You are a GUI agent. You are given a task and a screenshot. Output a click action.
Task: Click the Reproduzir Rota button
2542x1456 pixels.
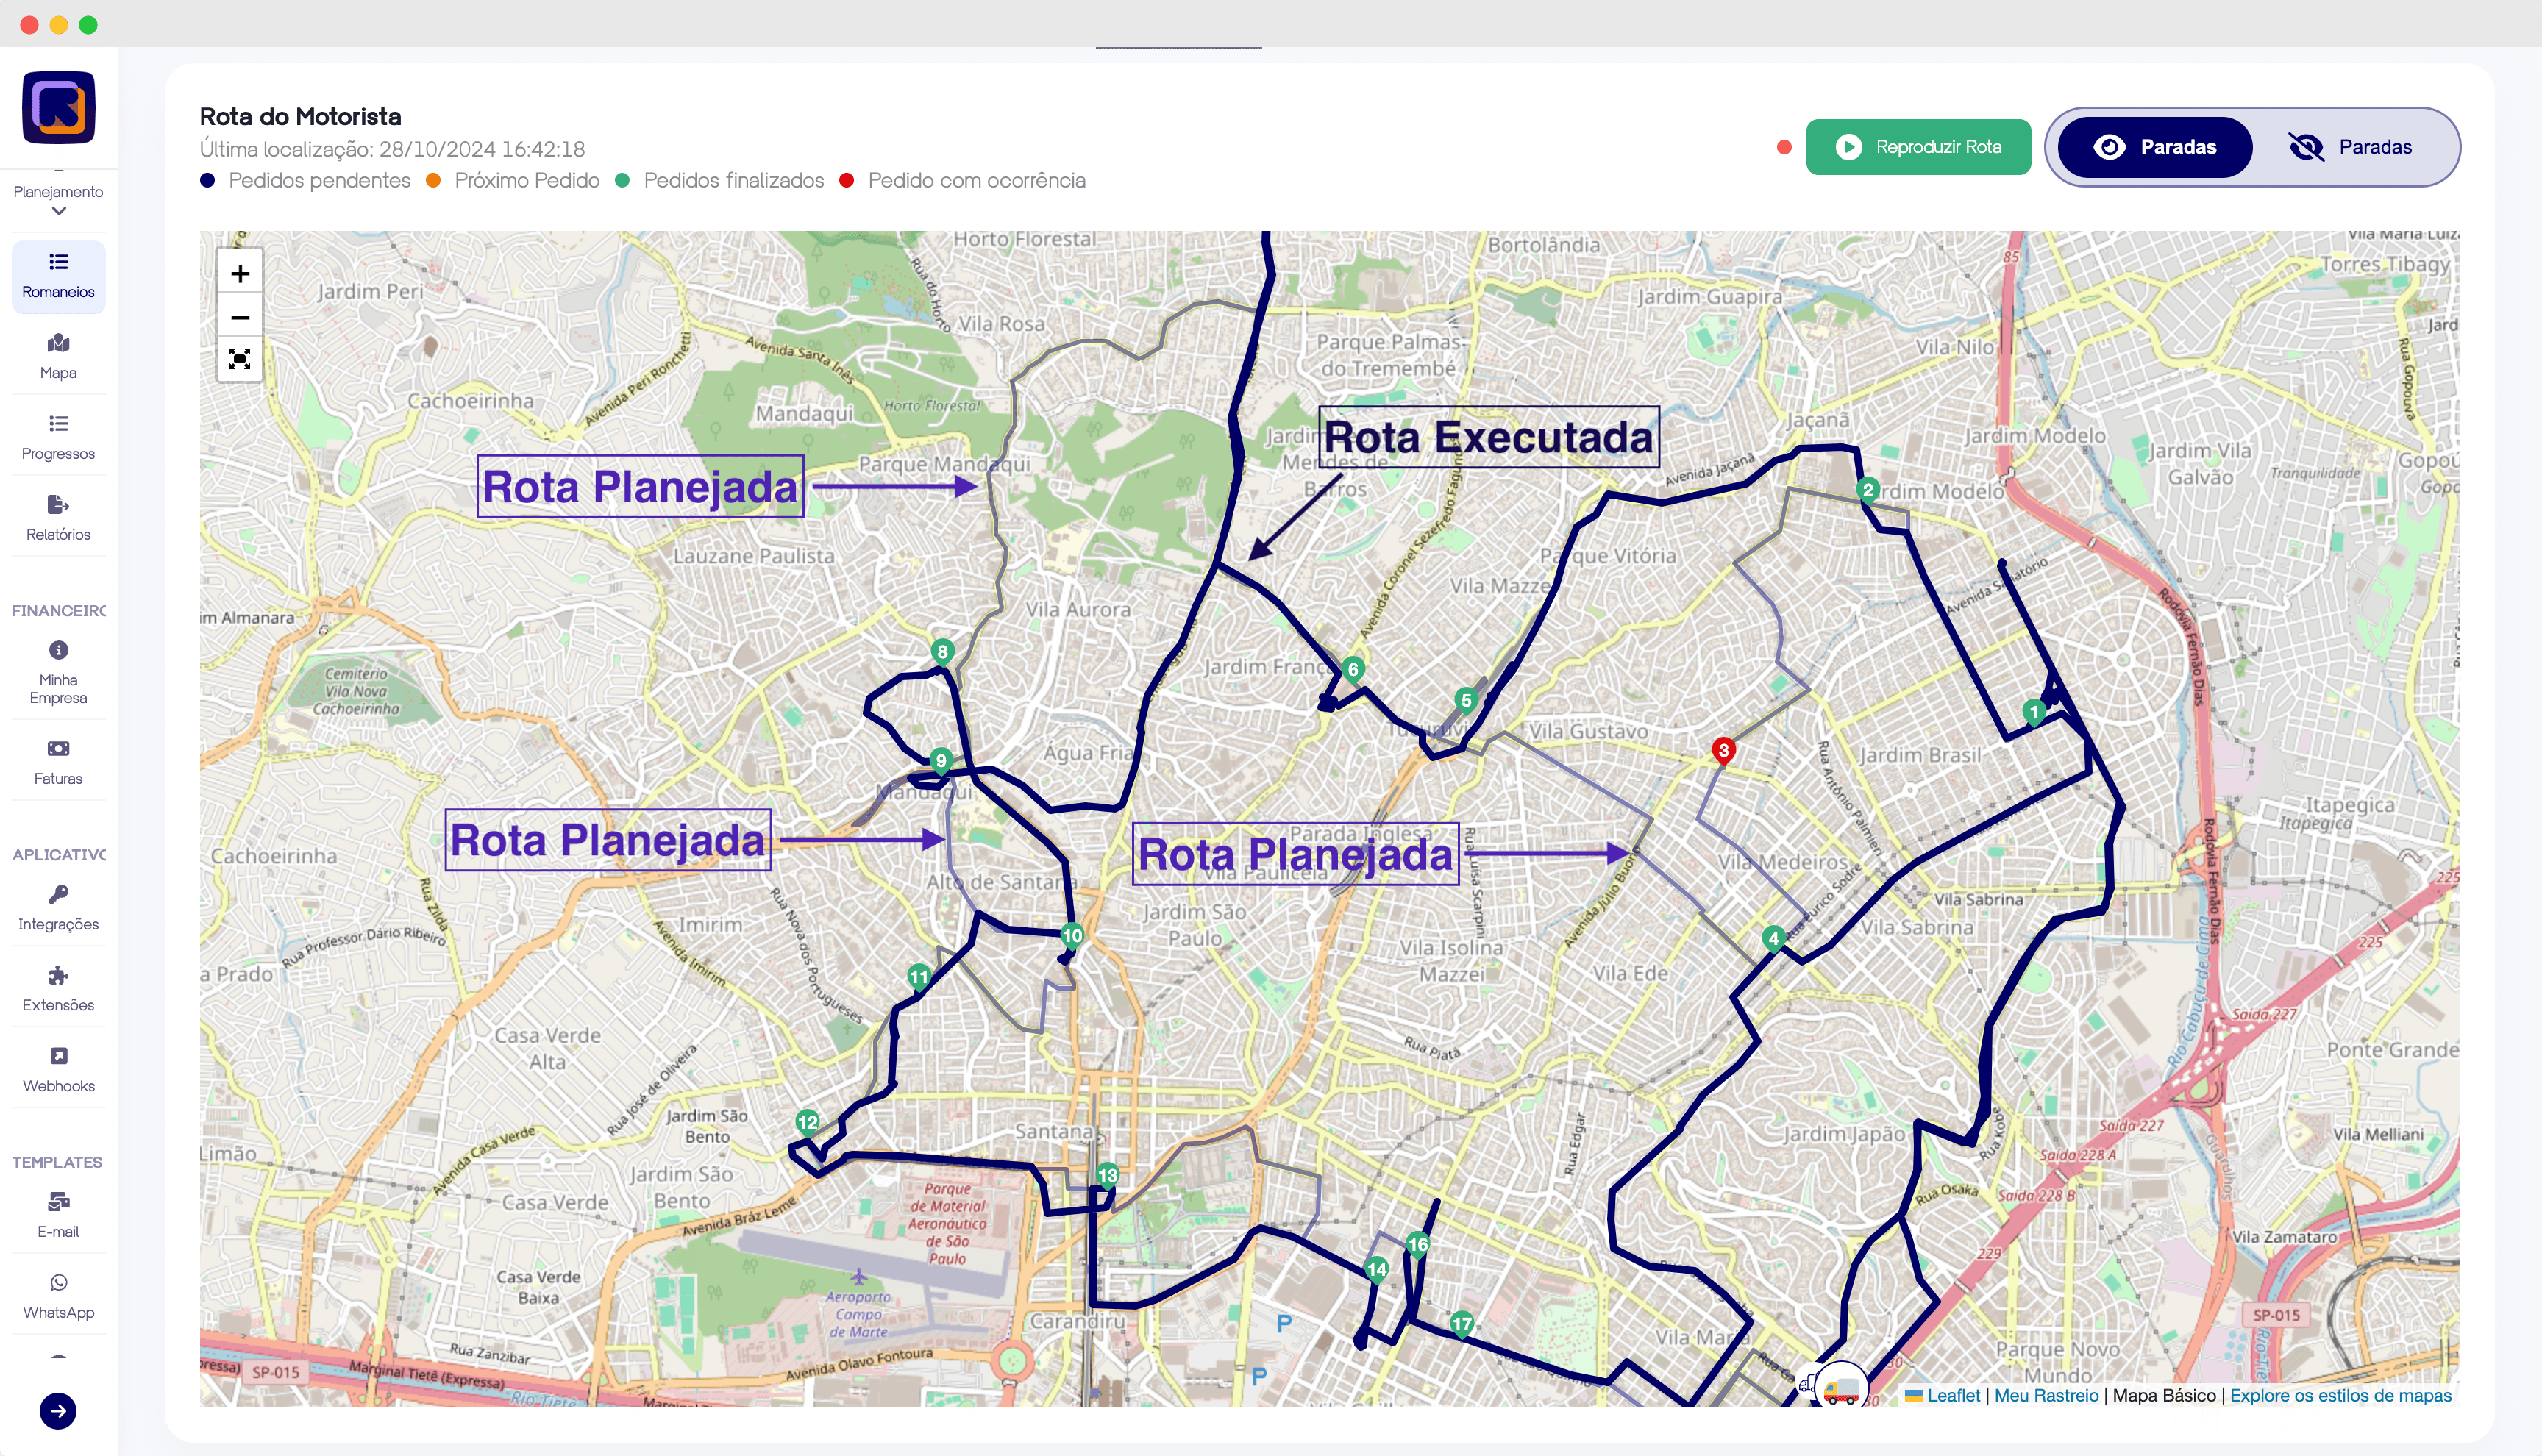coord(1918,147)
